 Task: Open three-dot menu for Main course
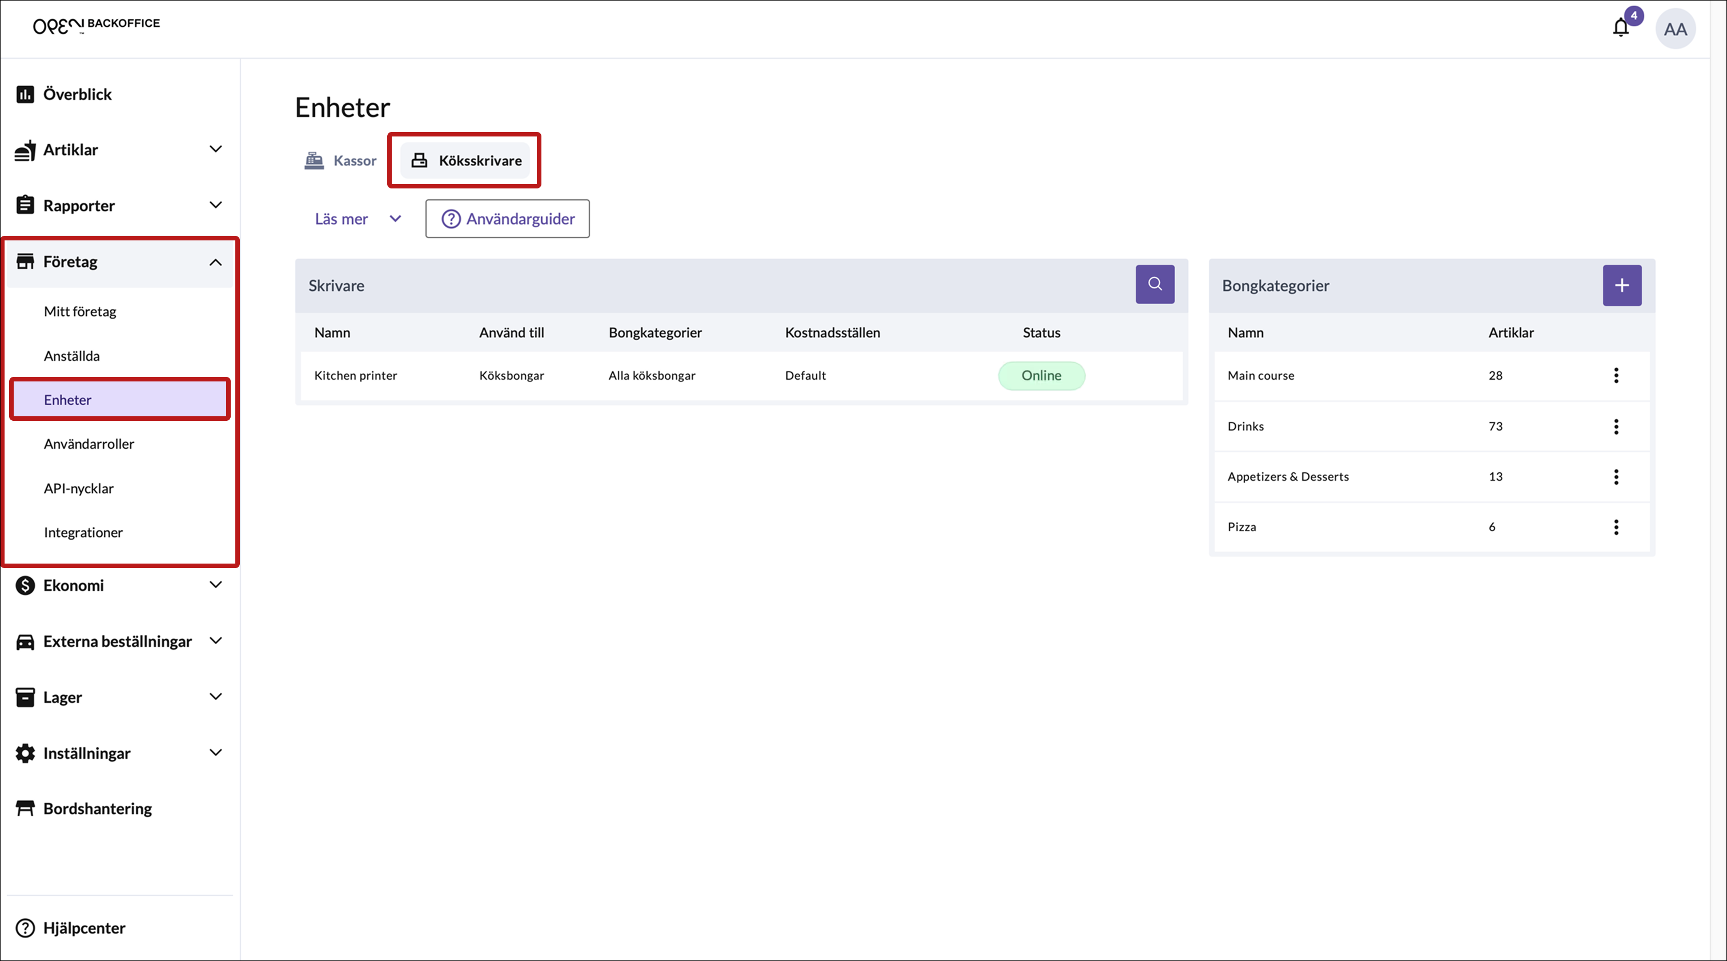tap(1616, 375)
